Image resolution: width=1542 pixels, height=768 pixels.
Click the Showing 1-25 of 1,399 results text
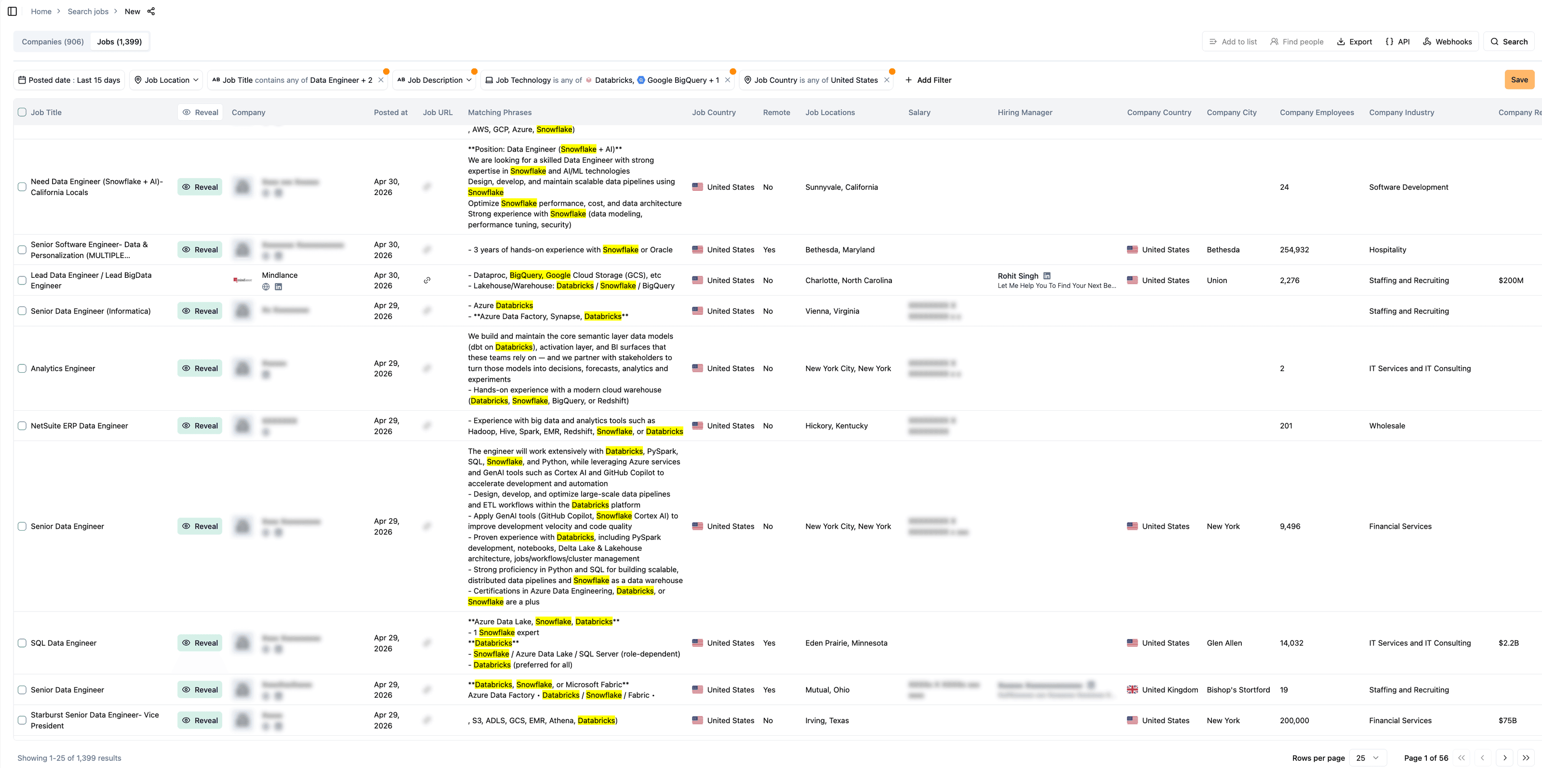69,758
